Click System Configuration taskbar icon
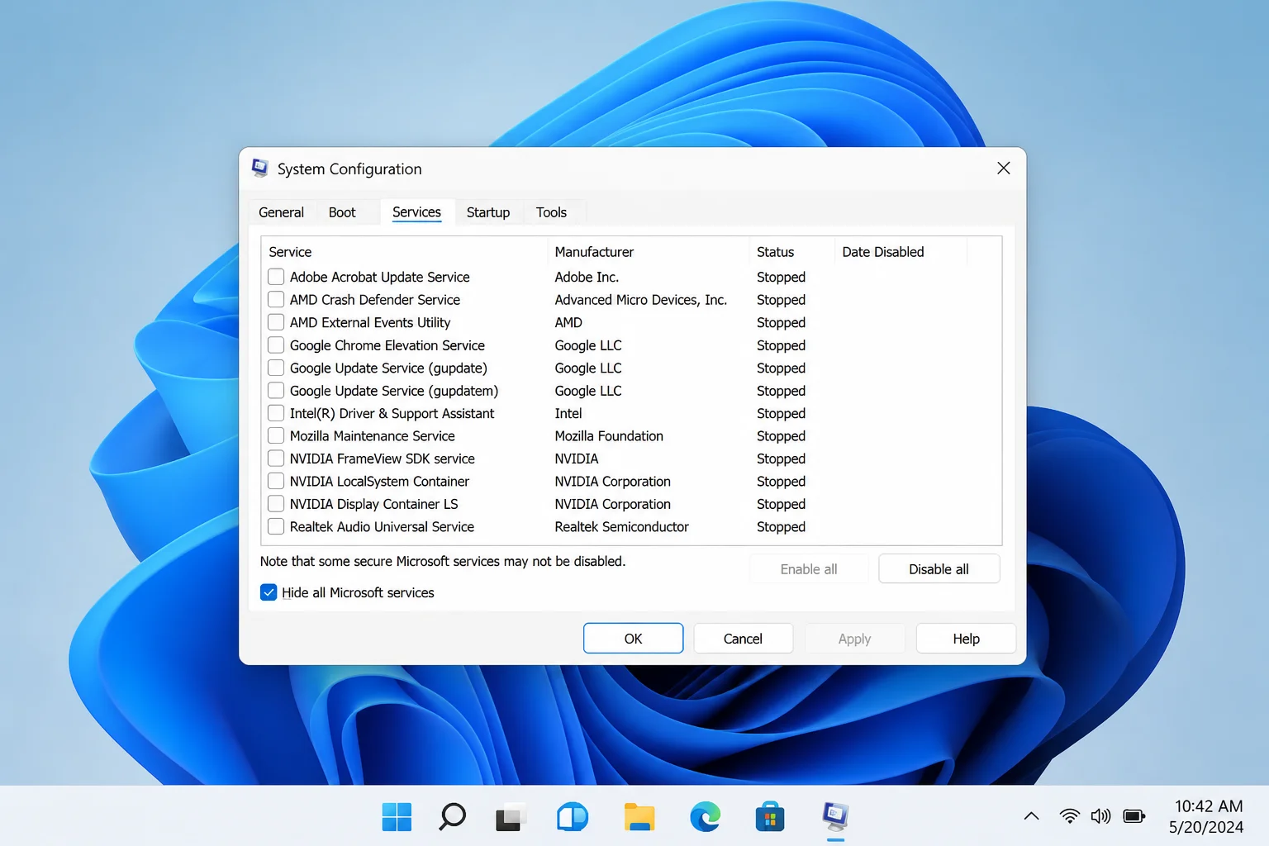The width and height of the screenshot is (1269, 846). (x=836, y=817)
